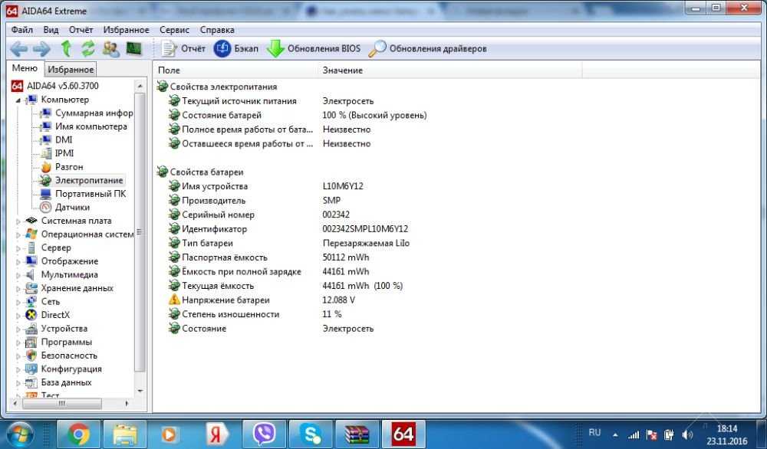Expand the Мультимедиа node
Image resolution: width=767 pixels, height=449 pixels.
[18, 275]
